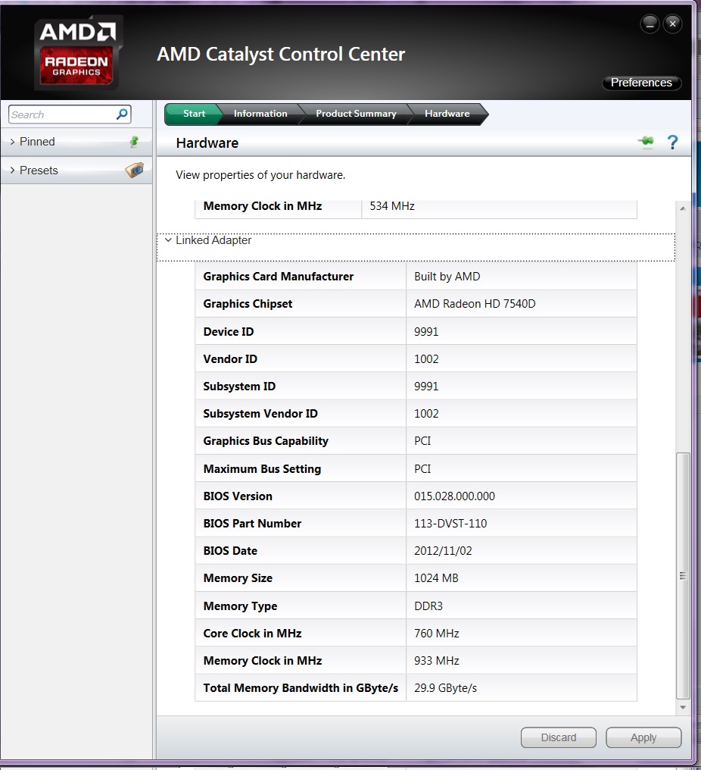The width and height of the screenshot is (701, 770).
Task: Click the green pushpin icon beside Pinned
Action: click(x=135, y=142)
